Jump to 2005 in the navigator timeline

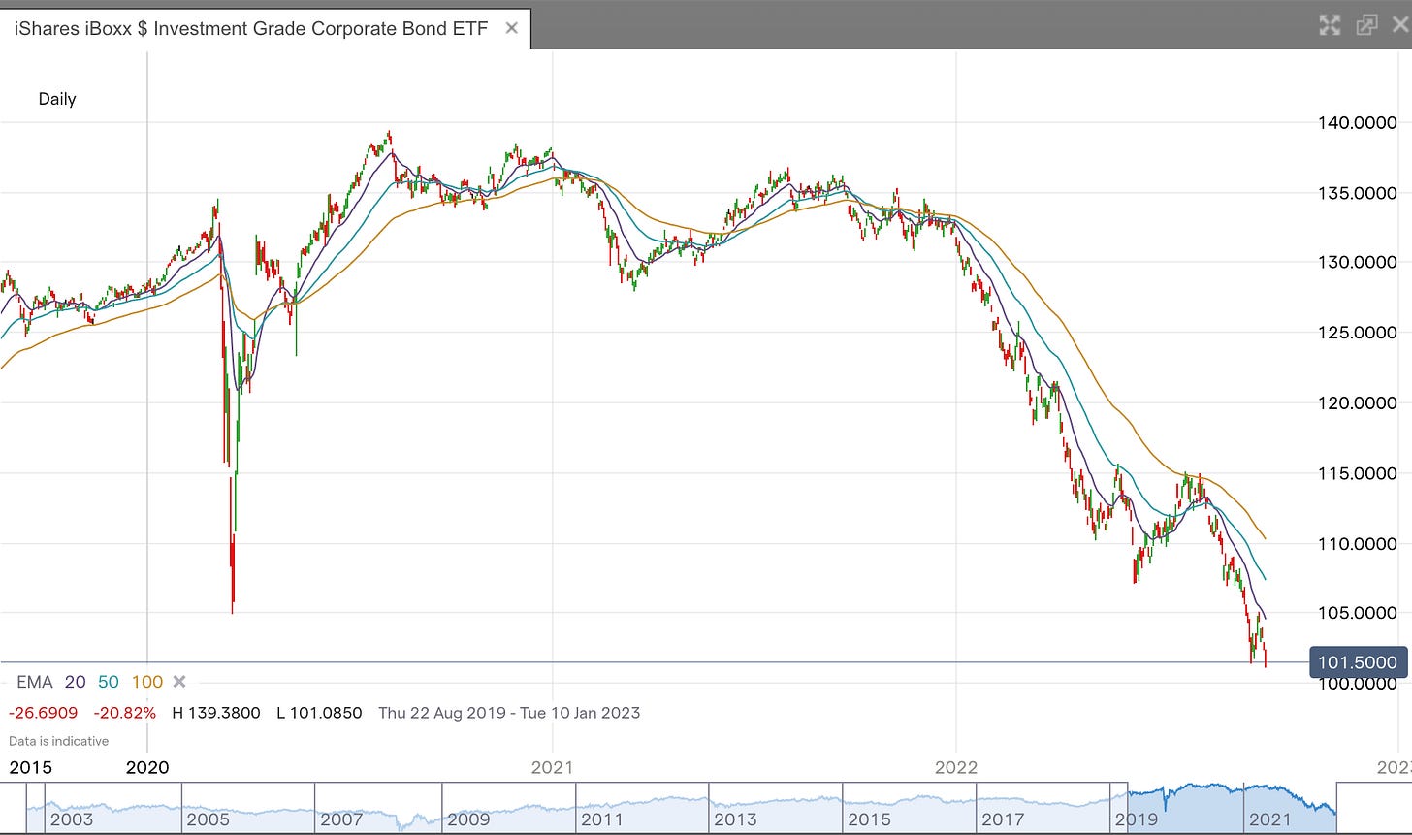point(209,819)
